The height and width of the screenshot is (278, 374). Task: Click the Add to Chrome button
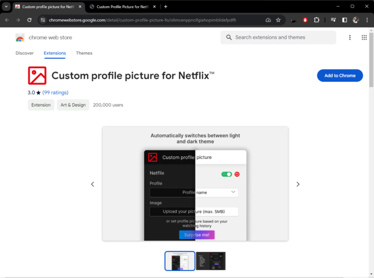340,76
